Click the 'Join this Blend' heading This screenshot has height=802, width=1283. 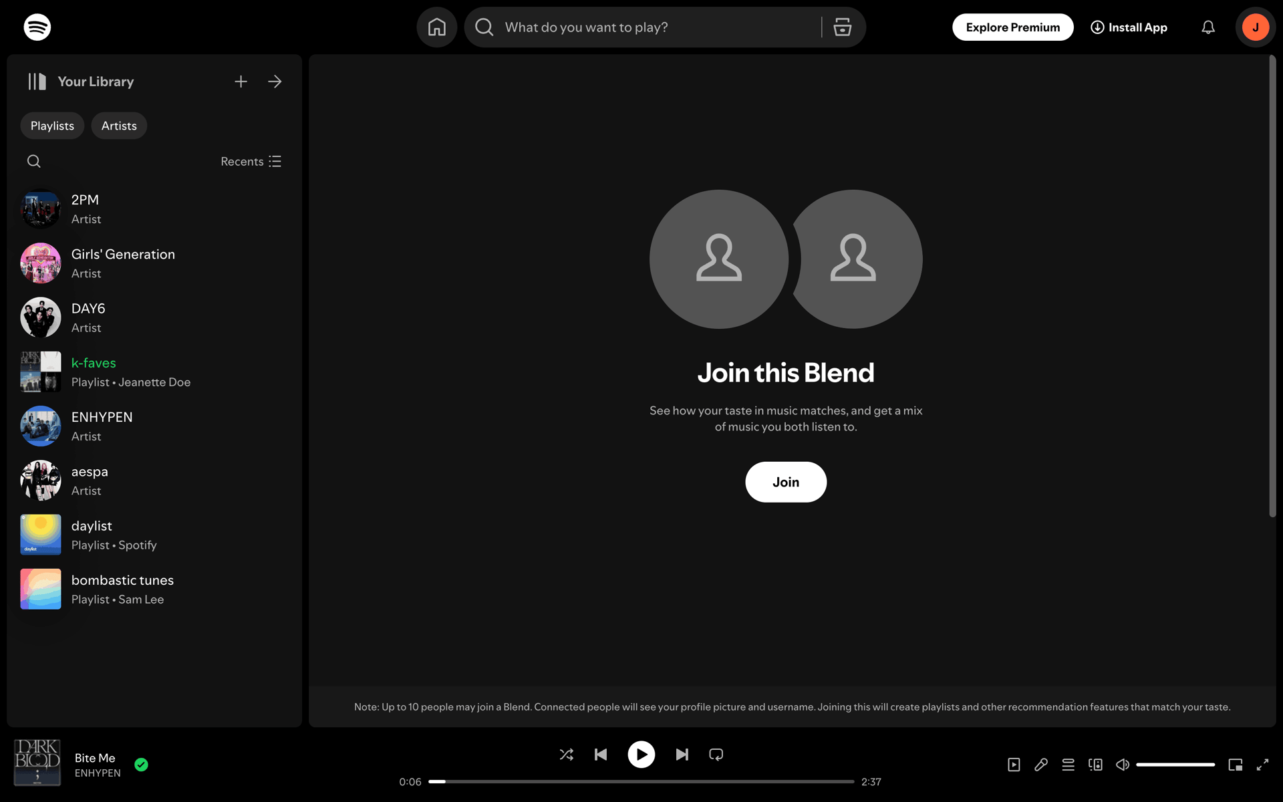(x=786, y=373)
